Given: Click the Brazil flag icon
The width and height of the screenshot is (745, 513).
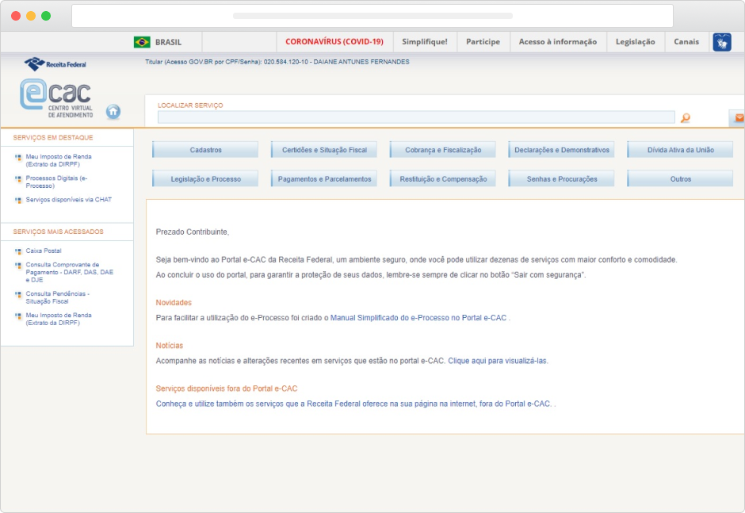Looking at the screenshot, I should 142,42.
